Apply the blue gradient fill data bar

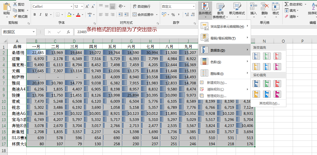coord(256,56)
